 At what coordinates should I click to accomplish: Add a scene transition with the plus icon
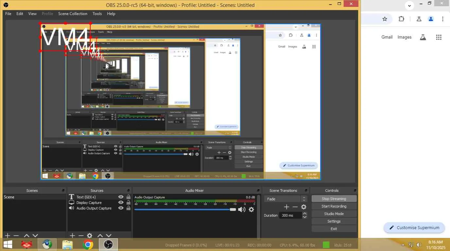point(286,207)
